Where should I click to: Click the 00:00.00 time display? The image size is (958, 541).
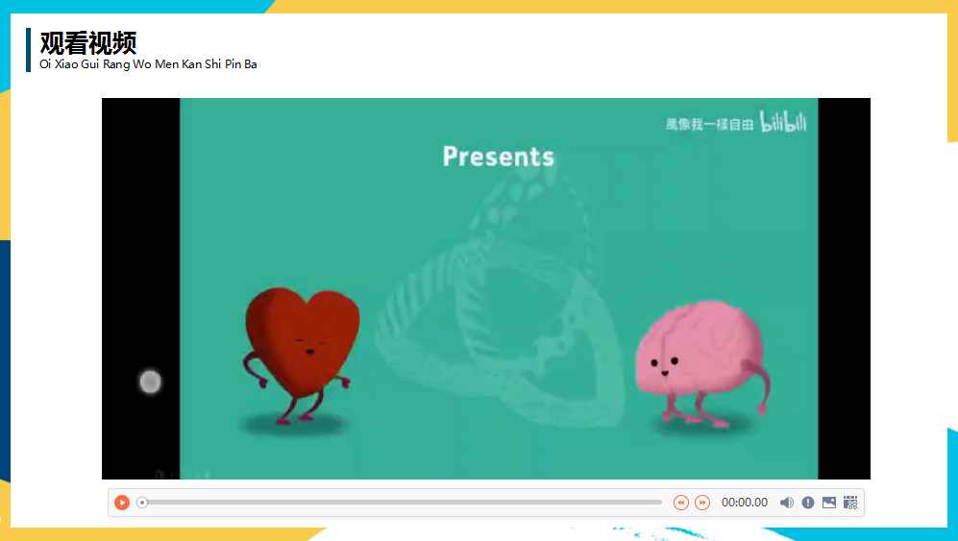click(745, 503)
